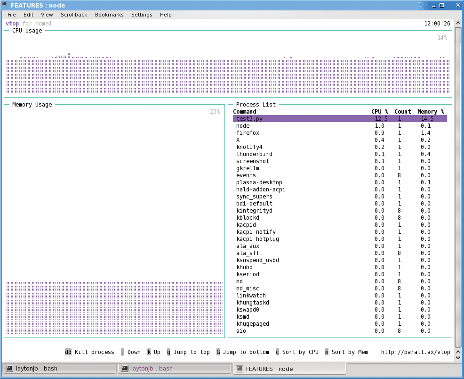Click terminal icon on second laytonjb bash tab
The height and width of the screenshot is (379, 464).
click(125, 368)
